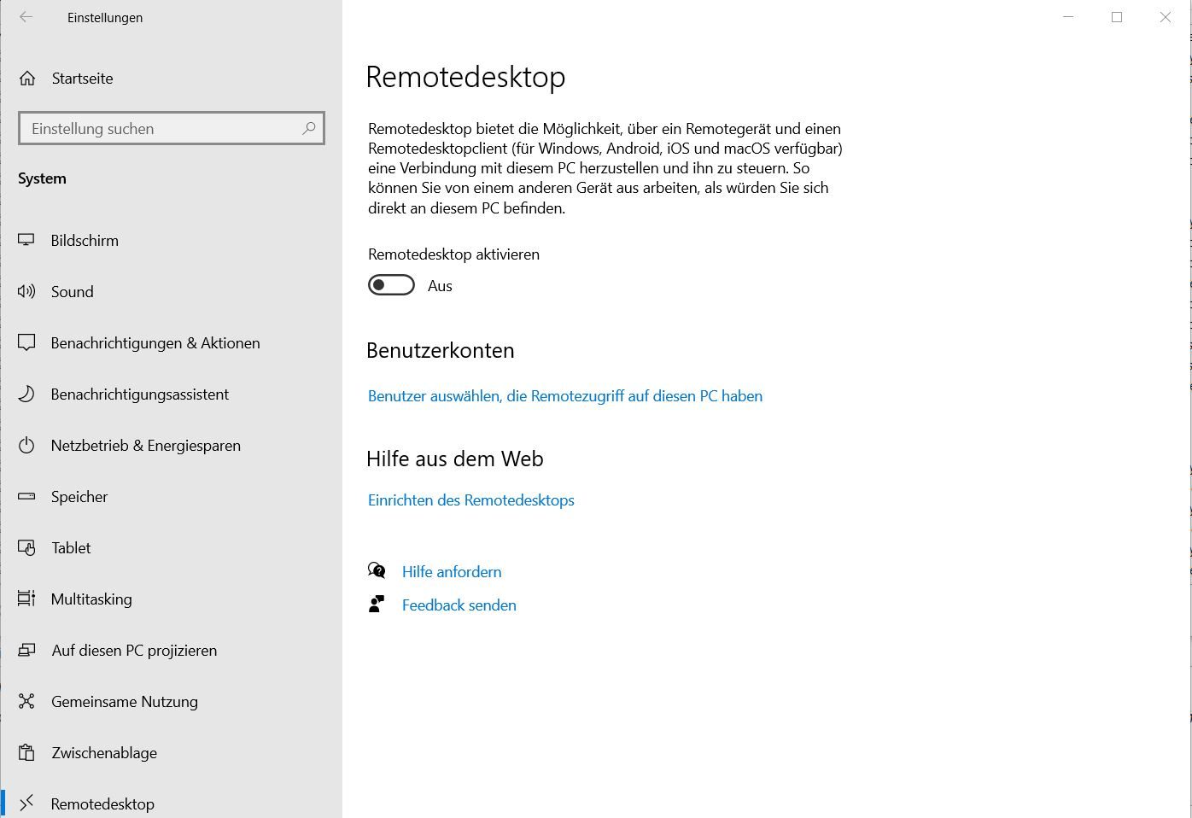Open Benachrichtigungen & Aktionen settings
The image size is (1192, 818).
[x=155, y=343]
